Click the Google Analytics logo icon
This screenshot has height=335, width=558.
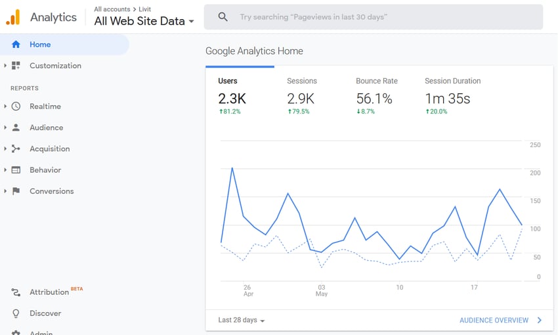coord(13,17)
